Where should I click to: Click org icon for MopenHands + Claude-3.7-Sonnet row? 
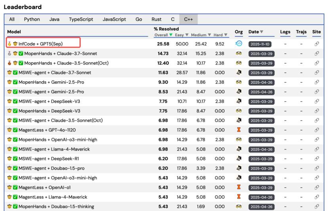238,53
